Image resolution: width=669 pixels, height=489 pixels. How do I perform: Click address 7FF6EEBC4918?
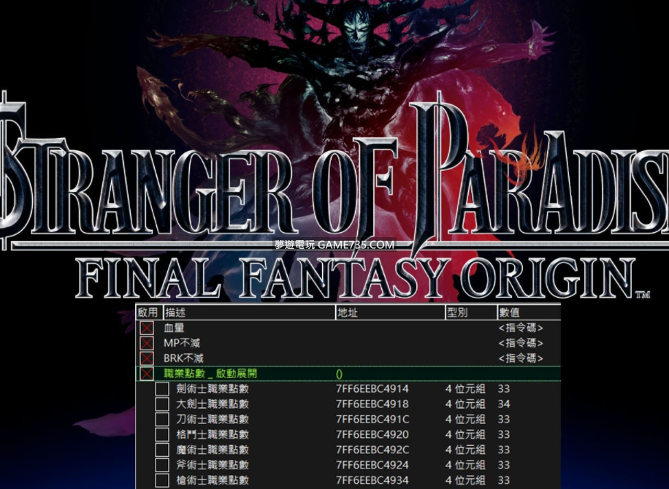[372, 404]
